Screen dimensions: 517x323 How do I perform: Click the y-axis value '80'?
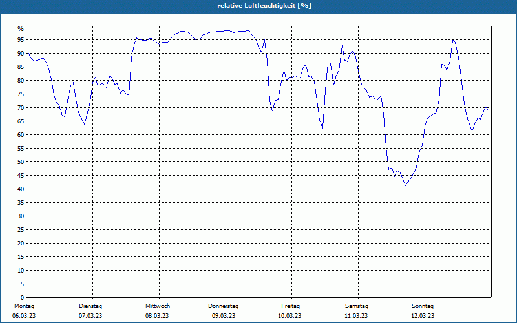21,80
